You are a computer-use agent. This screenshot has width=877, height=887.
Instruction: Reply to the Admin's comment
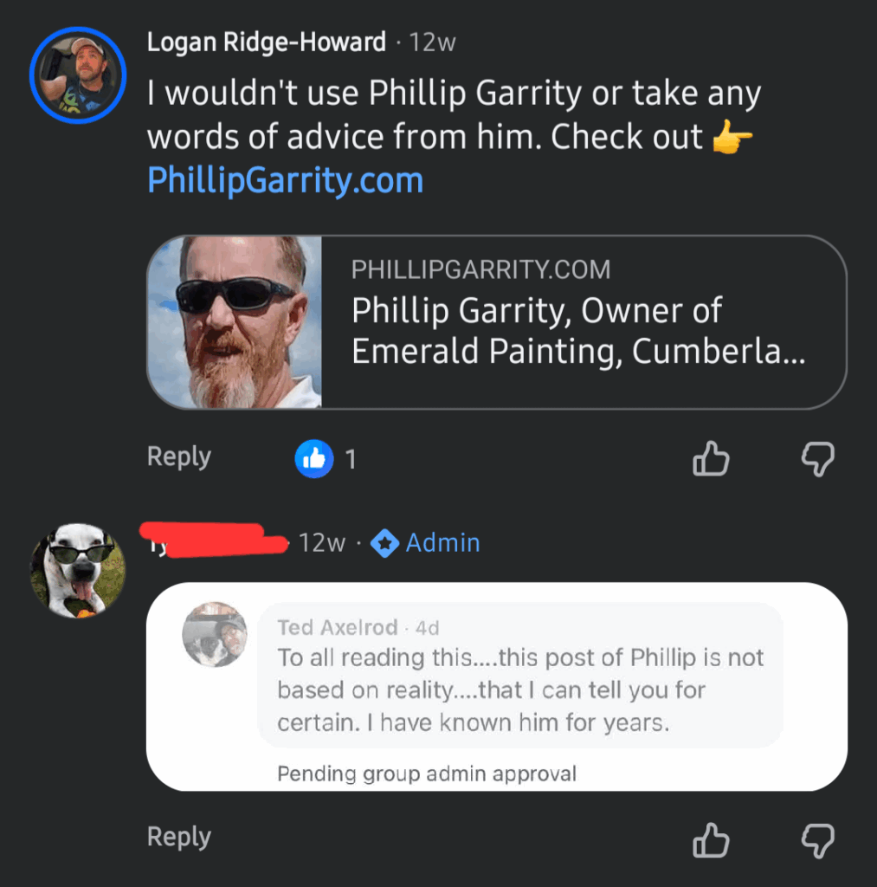(x=179, y=837)
